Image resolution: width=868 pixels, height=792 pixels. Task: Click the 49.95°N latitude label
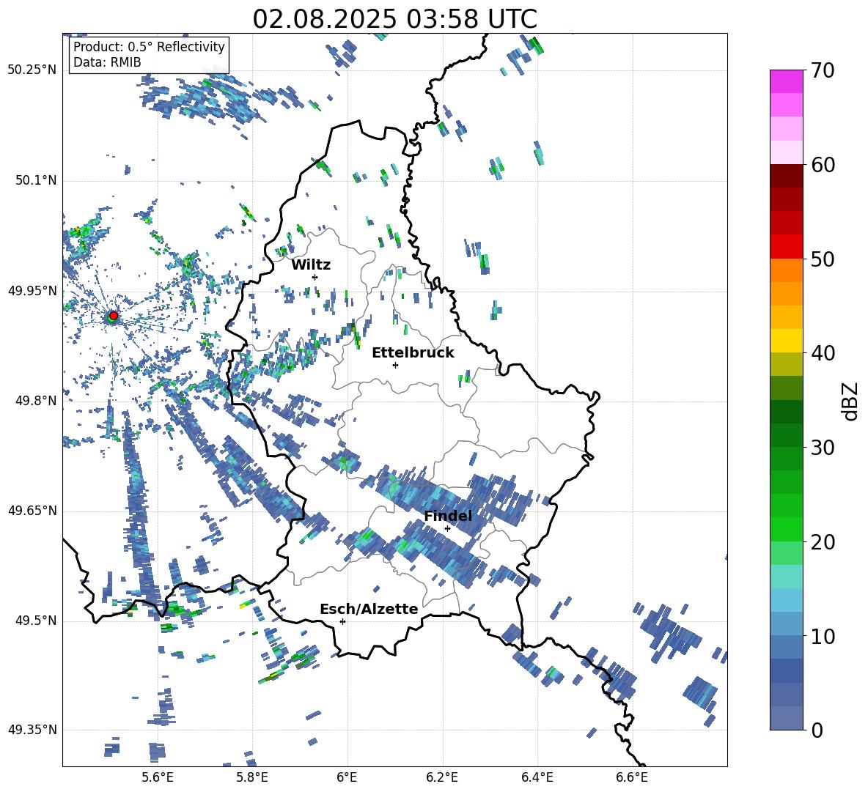point(32,290)
